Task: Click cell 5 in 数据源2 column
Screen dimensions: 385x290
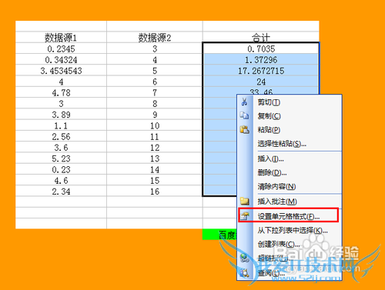Action: point(155,71)
